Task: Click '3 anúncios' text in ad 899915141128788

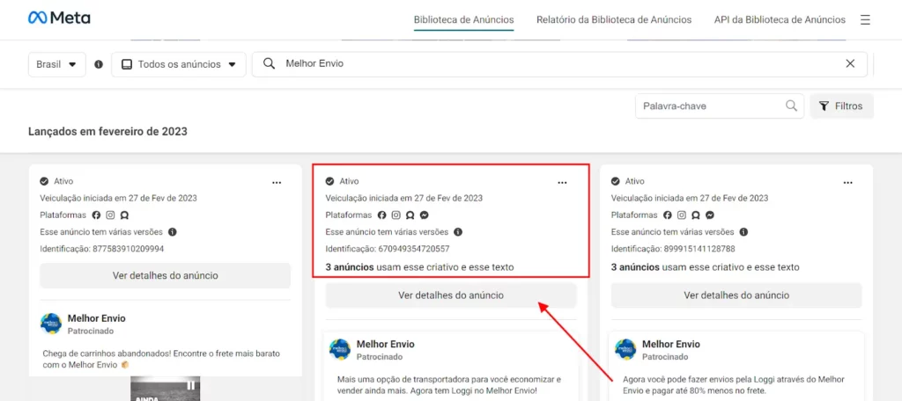Action: 635,267
